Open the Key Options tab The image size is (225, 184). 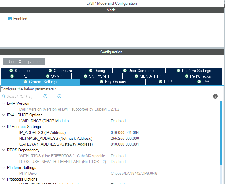pos(113,82)
